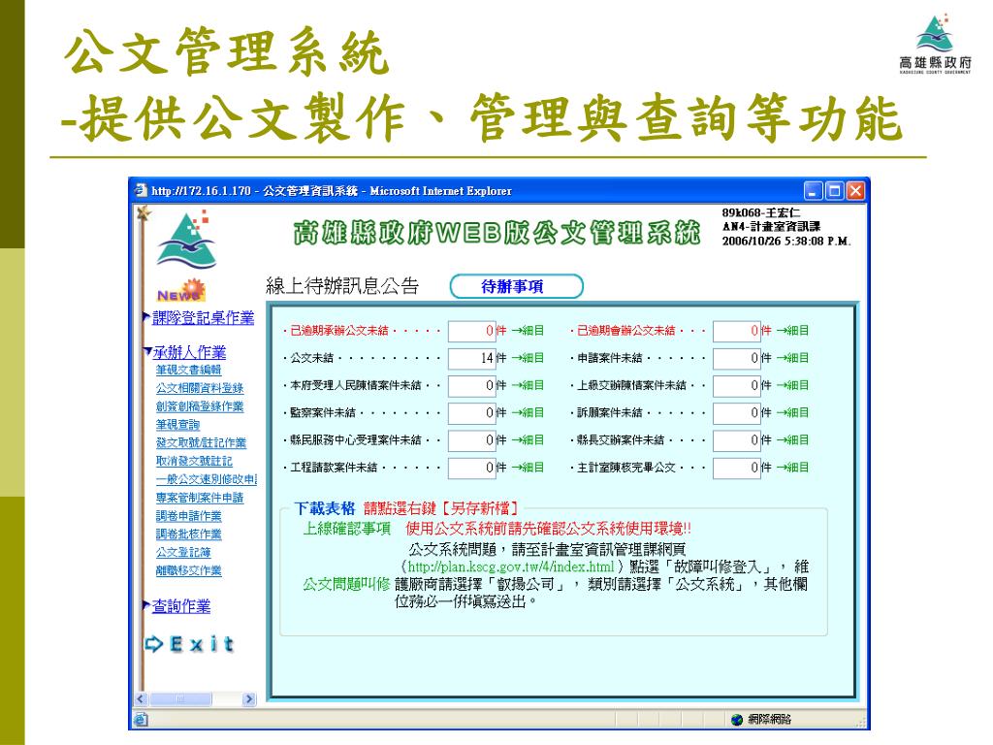Open 調卷申請作業 link

[x=189, y=516]
